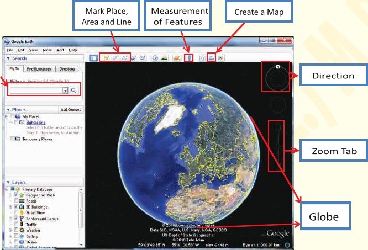Image resolution: width=368 pixels, height=250 pixels.
Task: Click the streaming indicator in status bar
Action: click(287, 245)
